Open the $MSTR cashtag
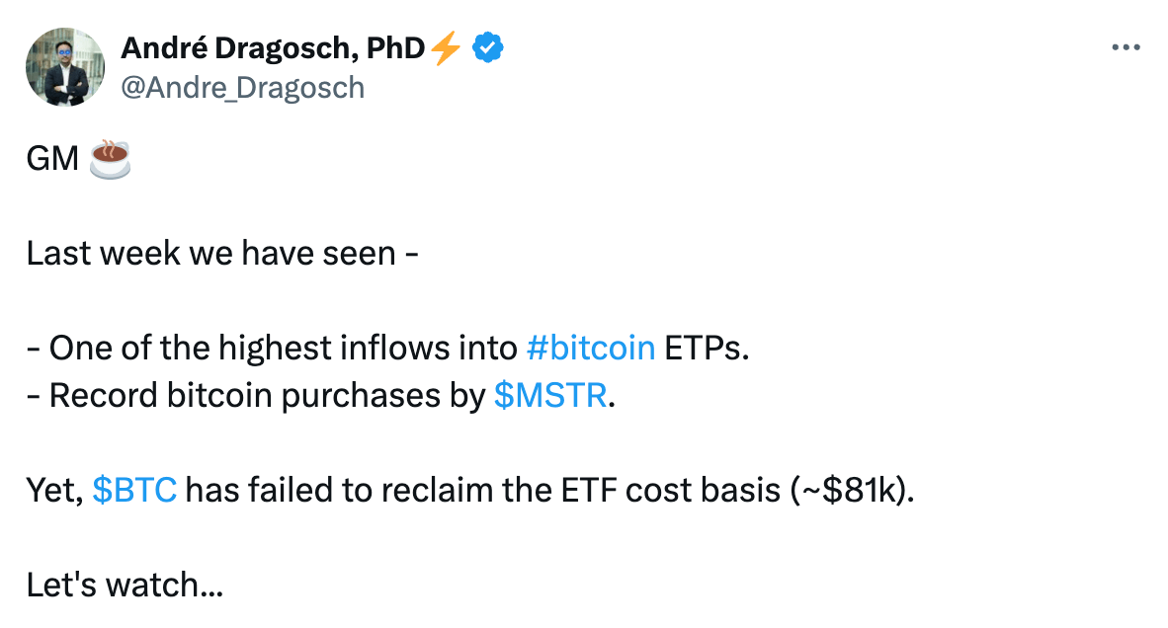This screenshot has height=628, width=1168. [x=552, y=395]
